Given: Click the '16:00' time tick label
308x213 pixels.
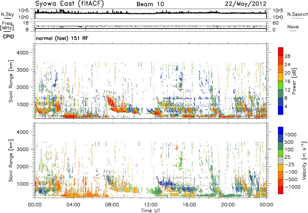Looking at the screenshot, I should [x=189, y=205].
